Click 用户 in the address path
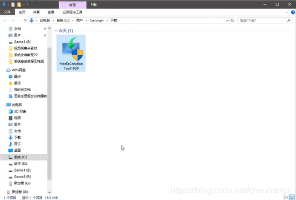 80,20
